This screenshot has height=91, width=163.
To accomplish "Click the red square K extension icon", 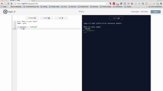I will [x=114, y=4].
